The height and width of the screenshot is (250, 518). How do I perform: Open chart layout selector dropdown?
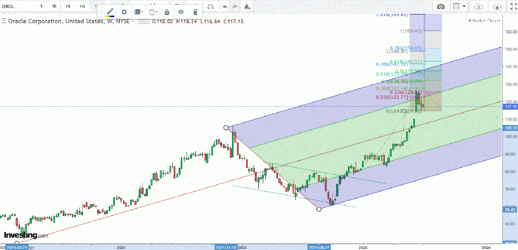[459, 6]
